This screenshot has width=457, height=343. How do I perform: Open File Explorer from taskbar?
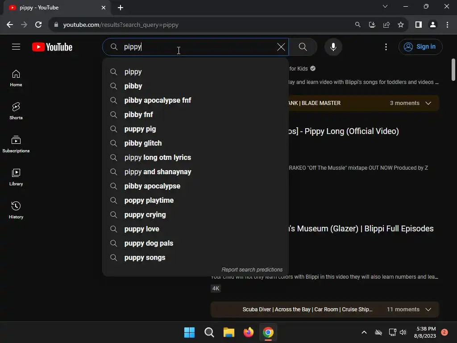(x=229, y=332)
